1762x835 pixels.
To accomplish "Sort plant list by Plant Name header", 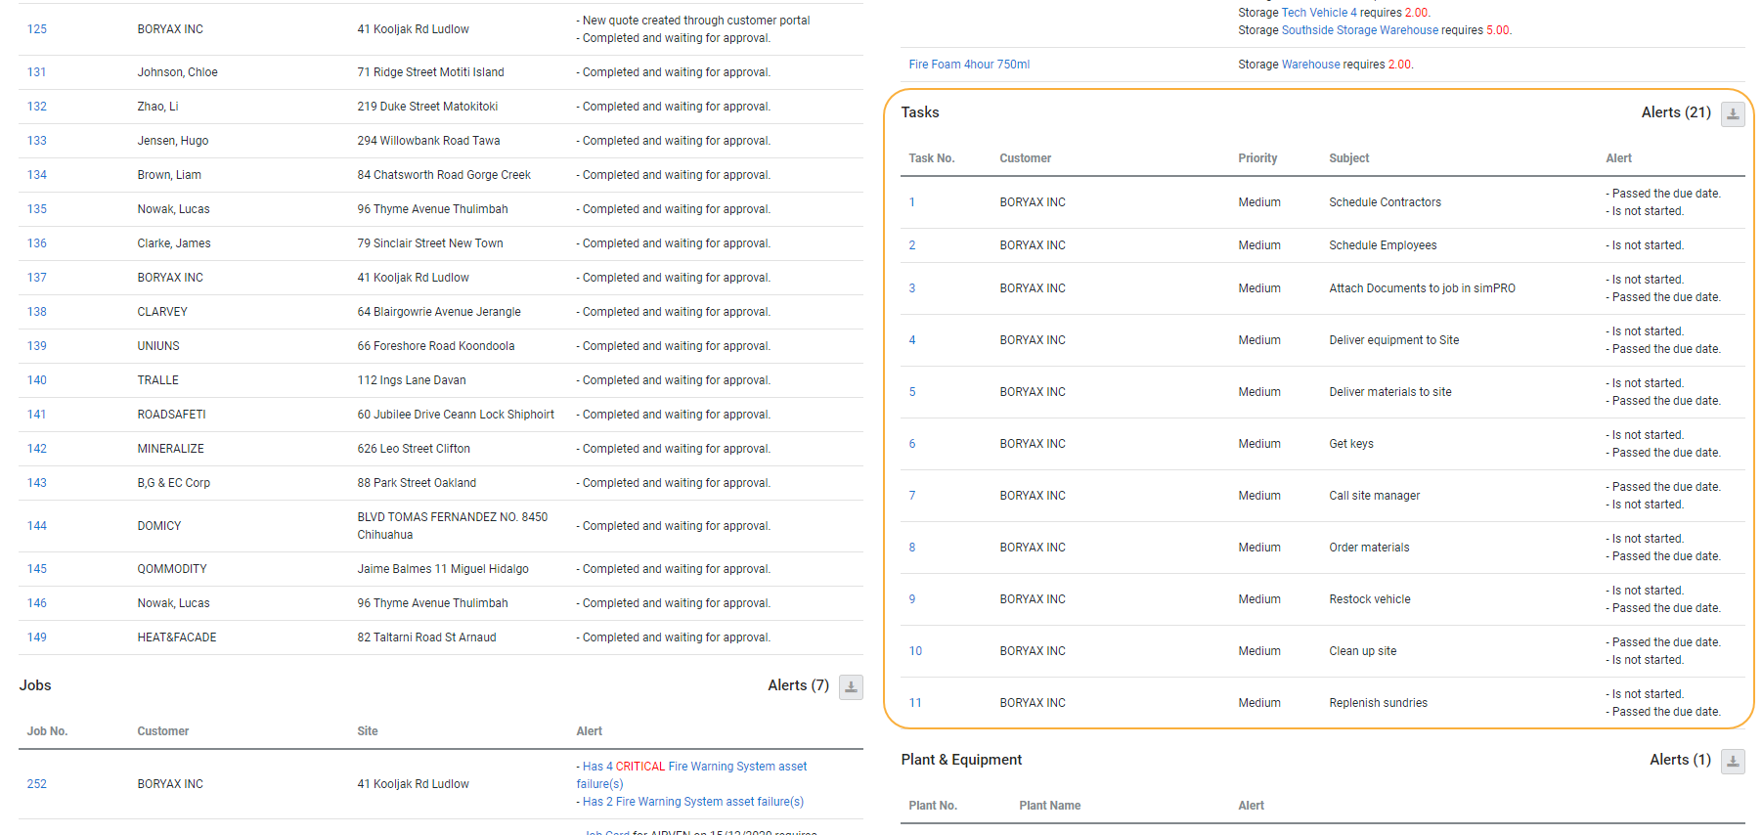I will click(1049, 806).
